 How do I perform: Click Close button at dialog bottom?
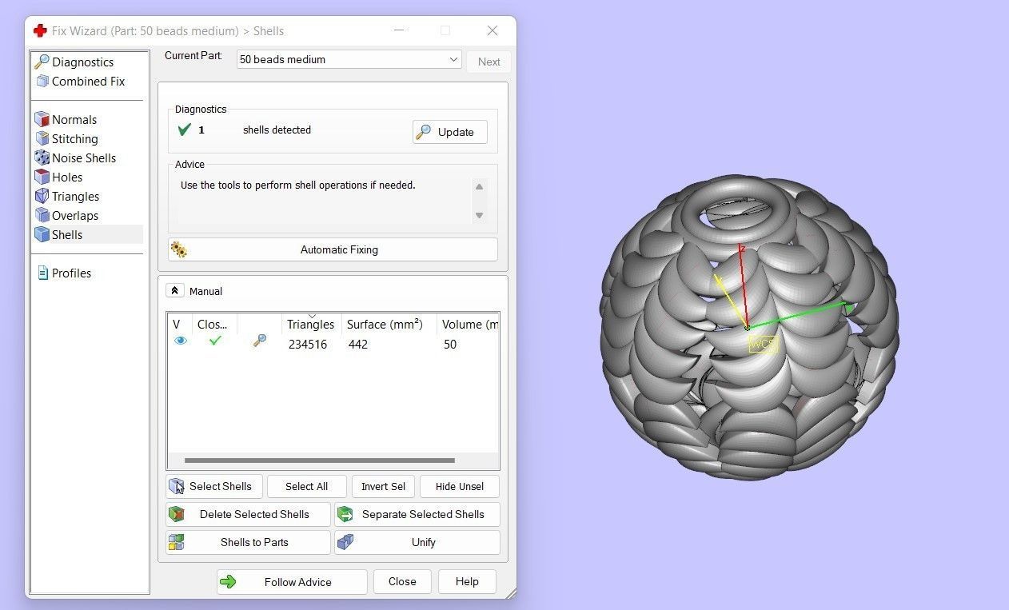click(x=402, y=582)
